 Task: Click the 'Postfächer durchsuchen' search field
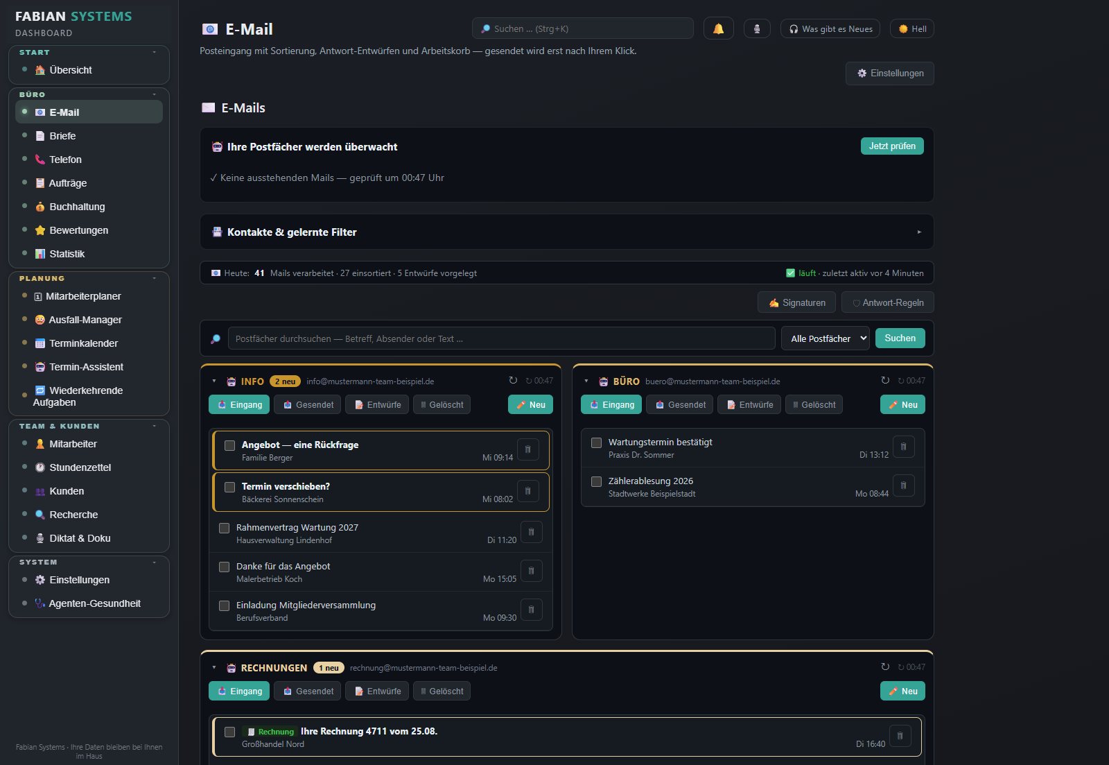(502, 338)
